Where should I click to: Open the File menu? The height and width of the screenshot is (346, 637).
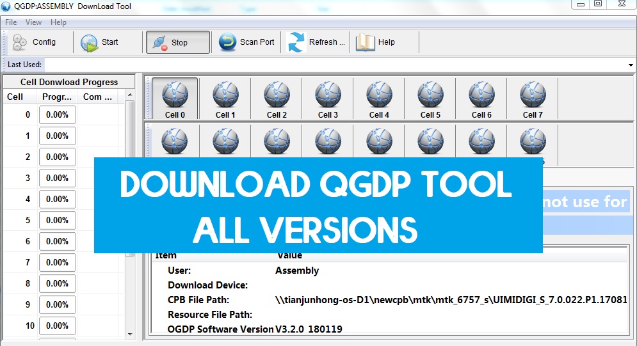pyautogui.click(x=11, y=22)
